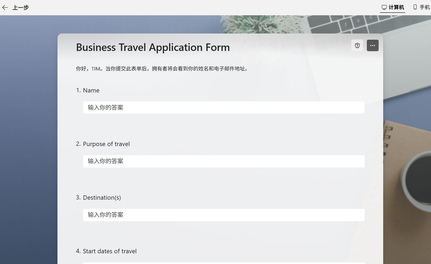Switch to the 计算机 preview tab
The width and height of the screenshot is (431, 264).
pyautogui.click(x=393, y=8)
